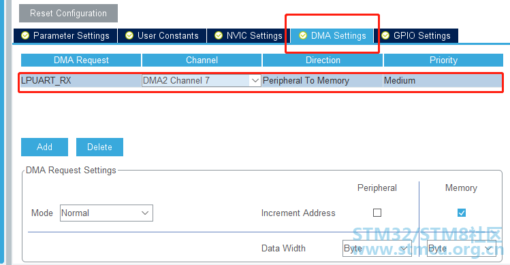The image size is (510, 265).
Task: Select the LPUART_RX request cell
Action: [x=81, y=81]
